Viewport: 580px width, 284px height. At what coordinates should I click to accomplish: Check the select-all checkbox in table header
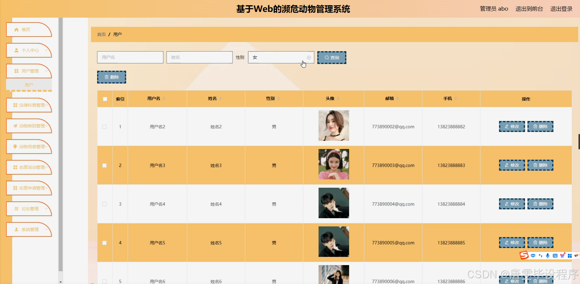pos(105,99)
